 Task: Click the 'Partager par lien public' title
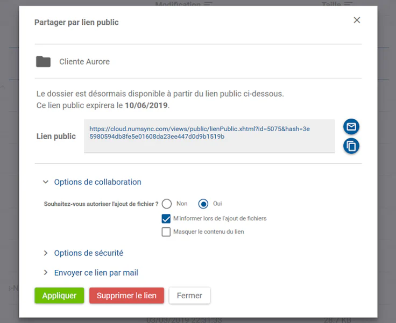pos(76,22)
